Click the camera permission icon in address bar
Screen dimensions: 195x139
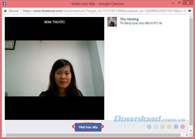coord(190,11)
